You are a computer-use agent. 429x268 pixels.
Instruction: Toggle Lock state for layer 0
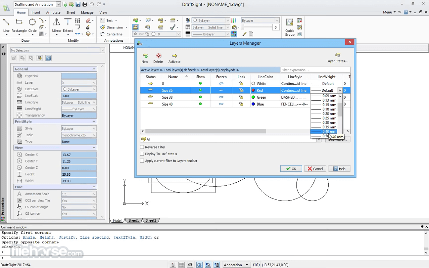(x=241, y=84)
